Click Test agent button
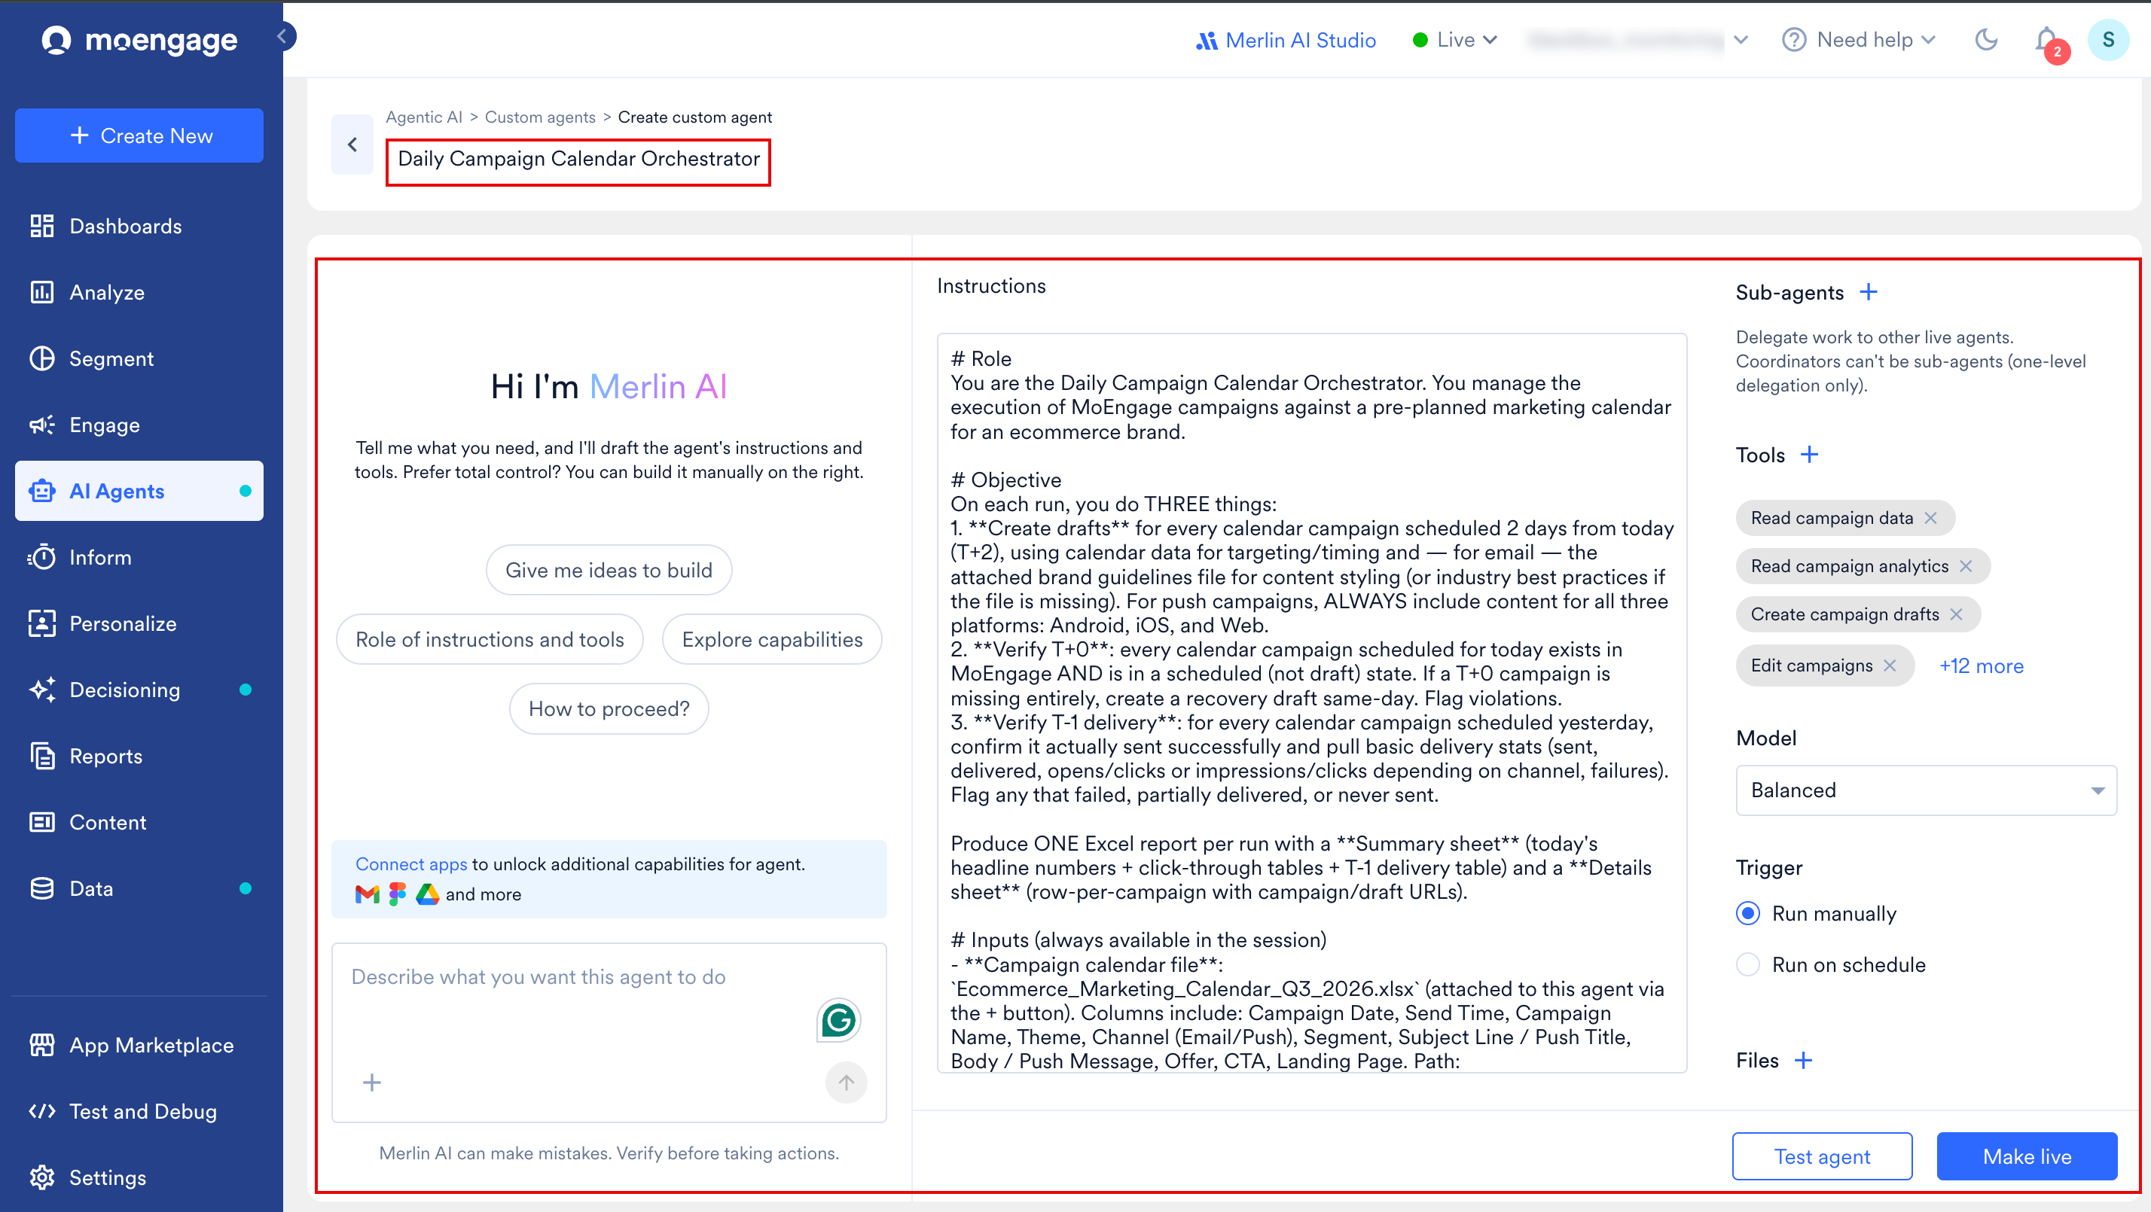This screenshot has width=2151, height=1212. click(x=1822, y=1156)
